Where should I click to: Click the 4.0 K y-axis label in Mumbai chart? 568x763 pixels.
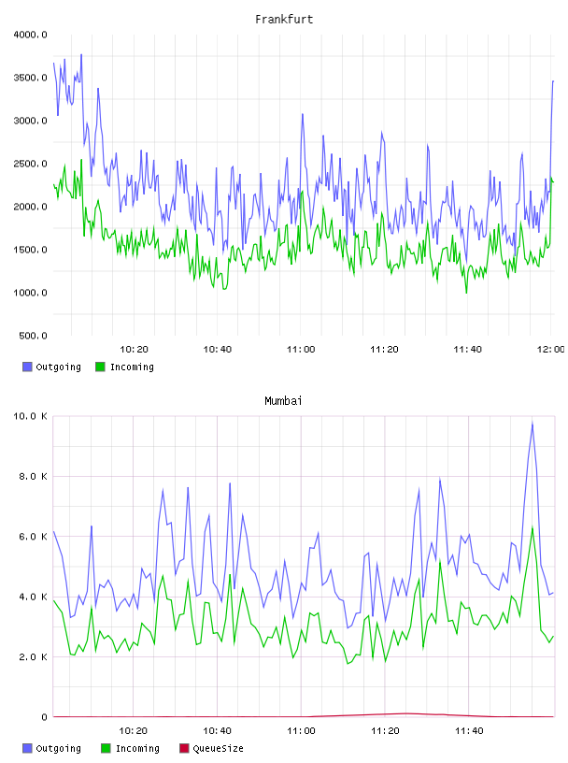[x=33, y=597]
